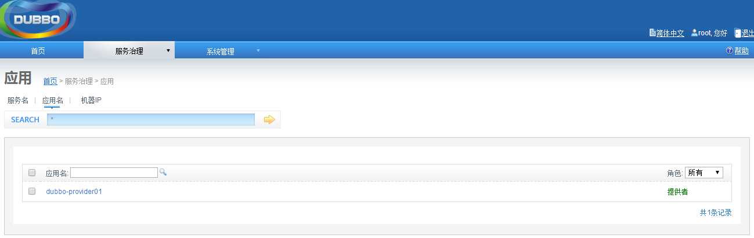Click the magnifier icon beside 应用名 filter

163,172
